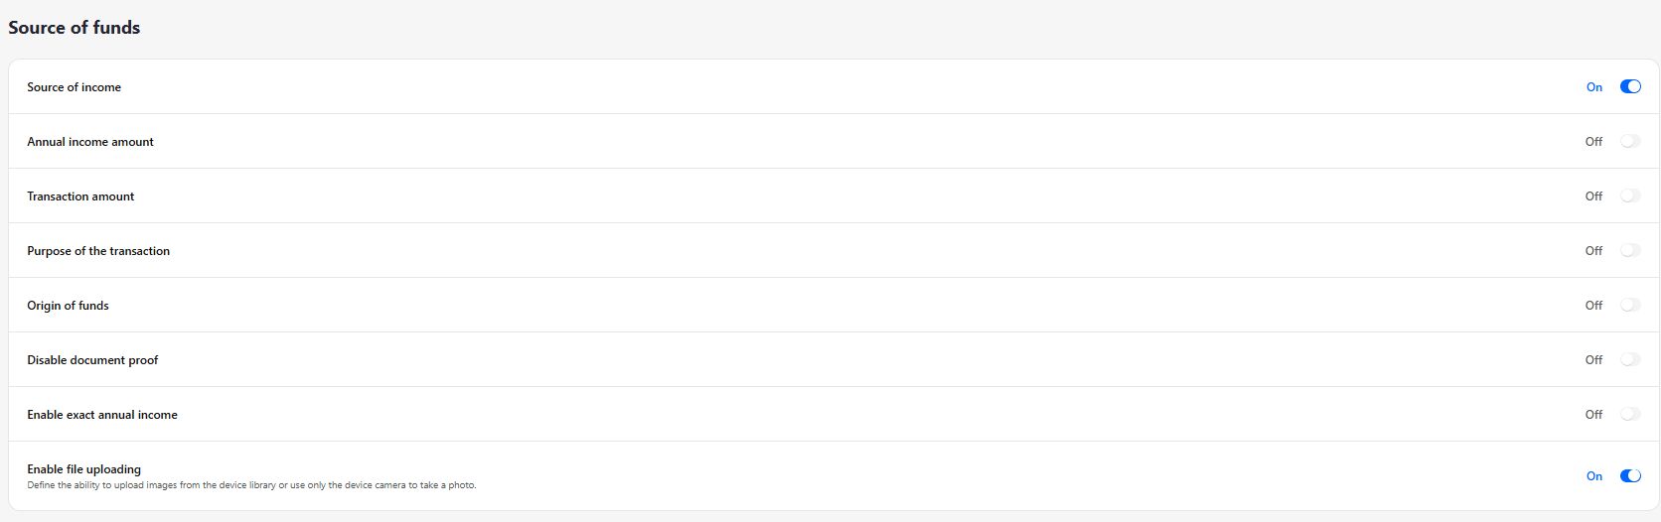Toggle the Disable document proof switch
The image size is (1661, 522).
[x=1630, y=360]
